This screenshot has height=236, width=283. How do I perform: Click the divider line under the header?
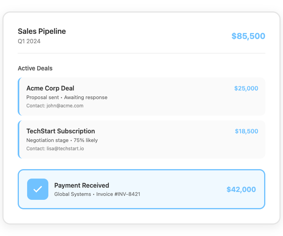[141, 53]
